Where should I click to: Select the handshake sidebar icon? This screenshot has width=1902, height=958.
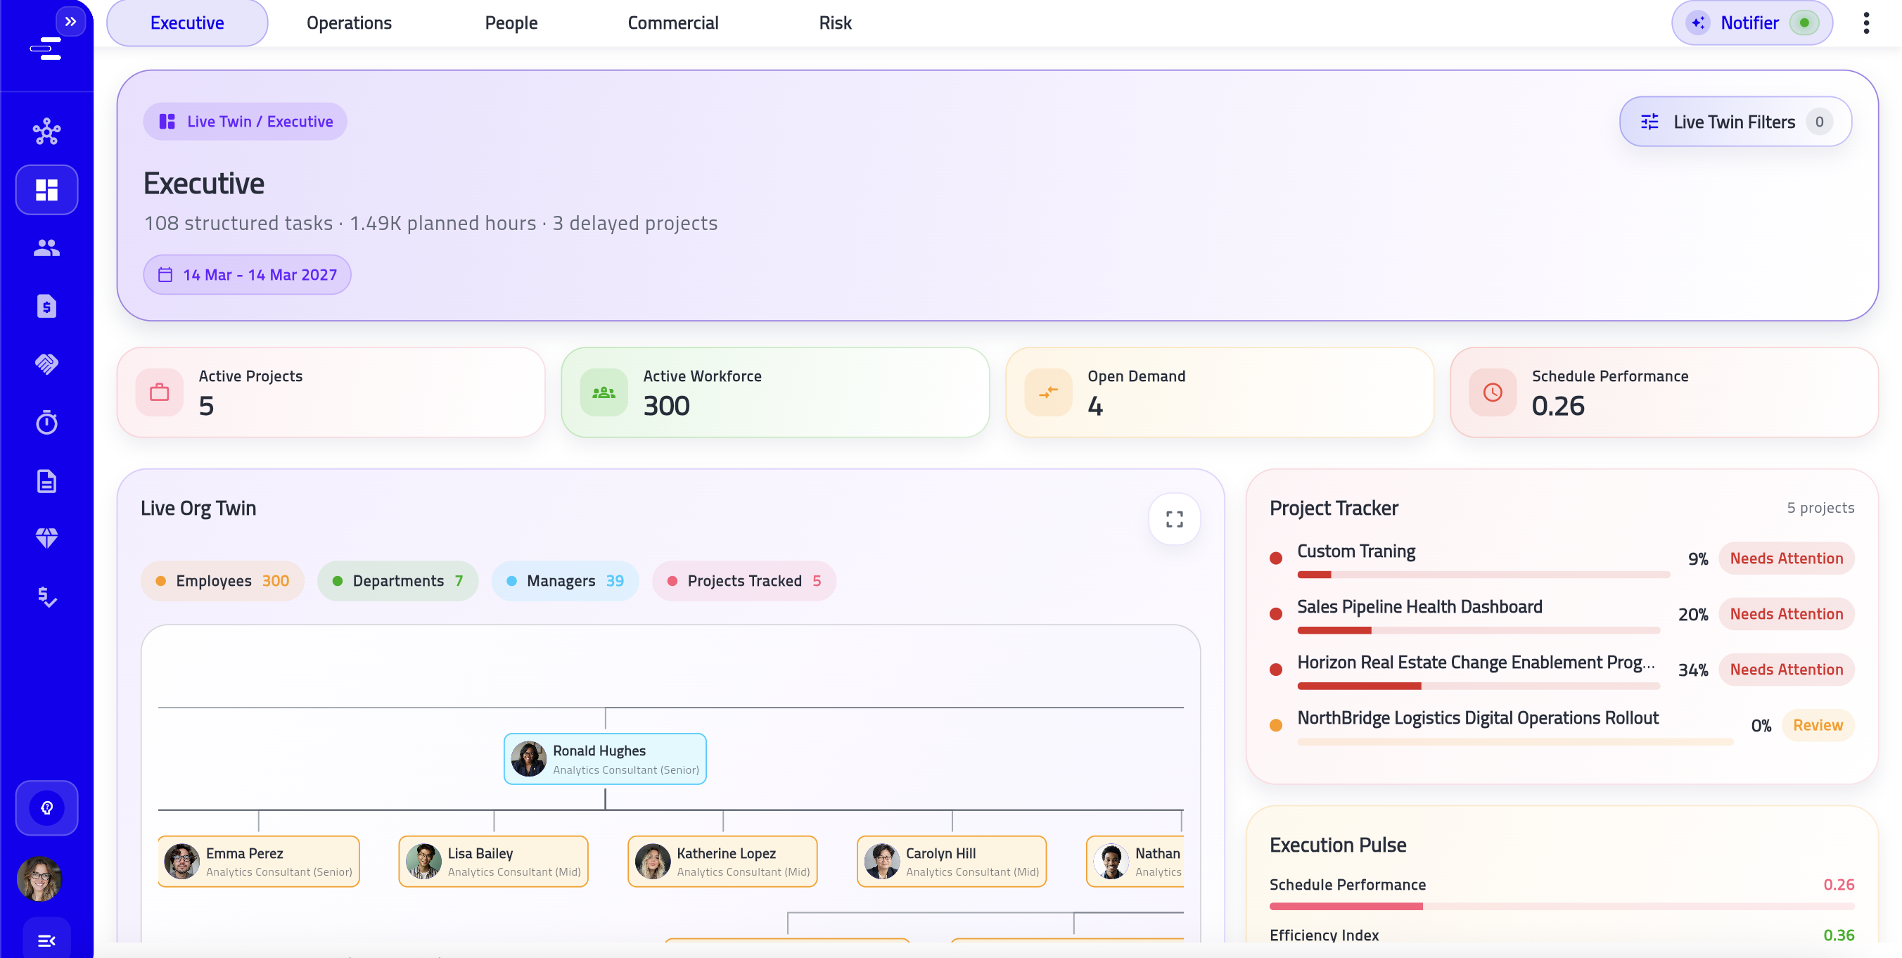click(46, 364)
